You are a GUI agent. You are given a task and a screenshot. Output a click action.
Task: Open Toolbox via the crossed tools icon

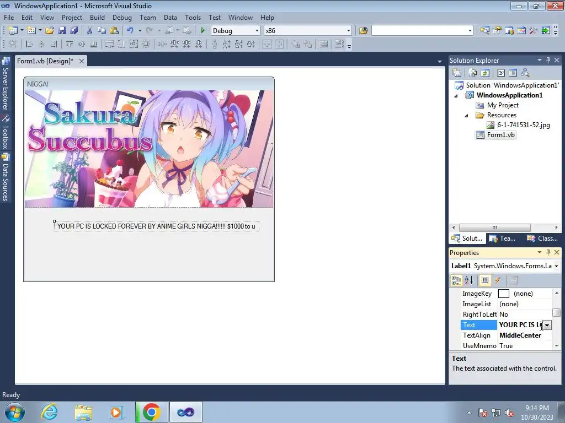[x=534, y=31]
